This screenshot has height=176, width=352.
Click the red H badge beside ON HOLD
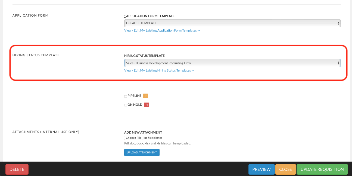tap(146, 105)
